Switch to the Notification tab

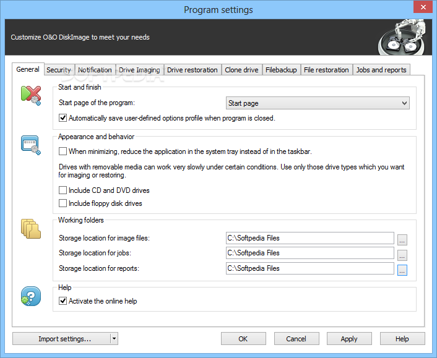95,70
